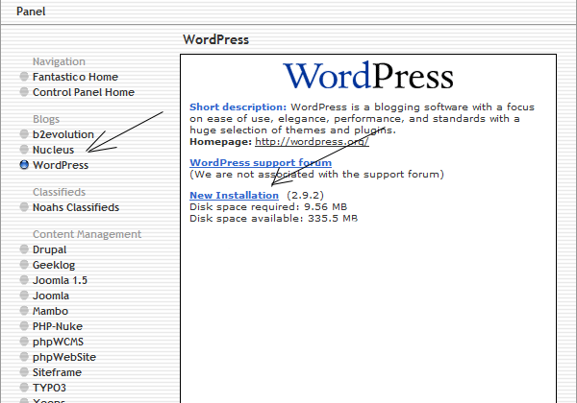Click the bullet icon beside Fantastico Home
577x403 pixels.
24,77
